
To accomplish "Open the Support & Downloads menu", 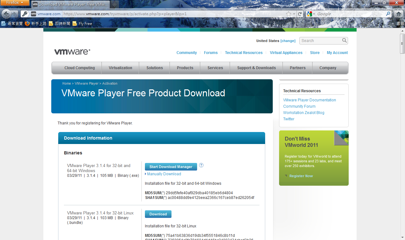I will pos(257,68).
